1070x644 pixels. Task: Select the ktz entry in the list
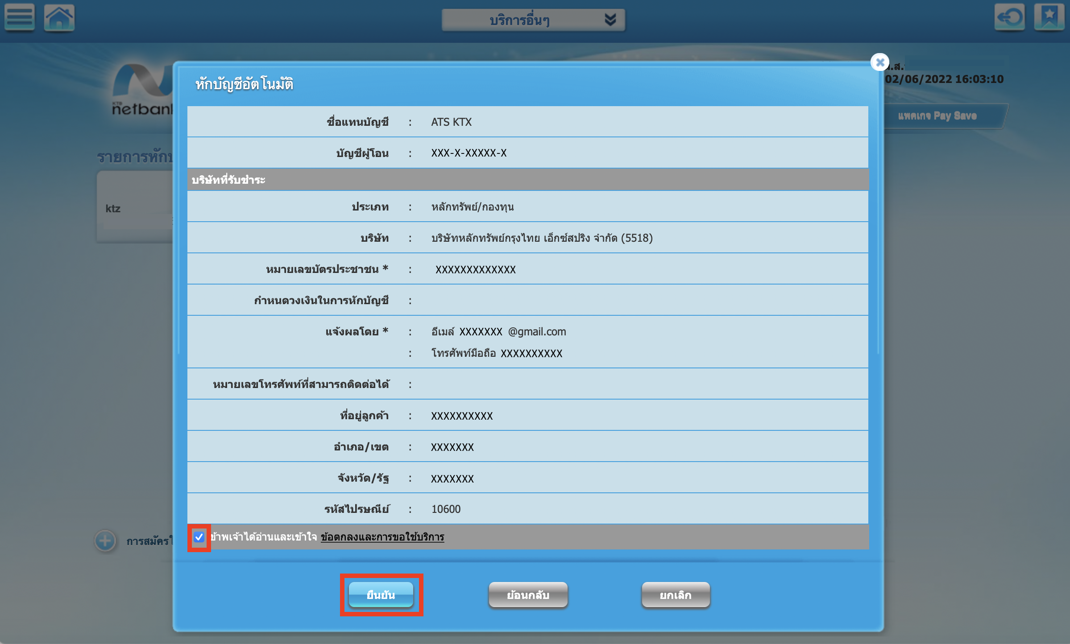[x=112, y=208]
